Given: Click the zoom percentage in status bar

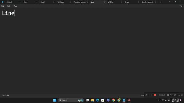Looking at the screenshot, I should tap(142, 96).
